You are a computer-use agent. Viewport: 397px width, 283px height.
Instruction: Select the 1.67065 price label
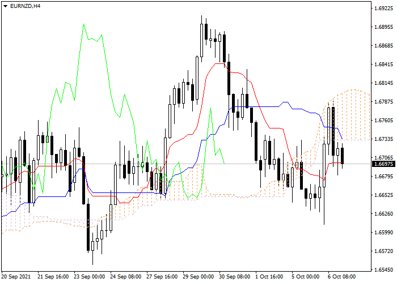click(384, 158)
